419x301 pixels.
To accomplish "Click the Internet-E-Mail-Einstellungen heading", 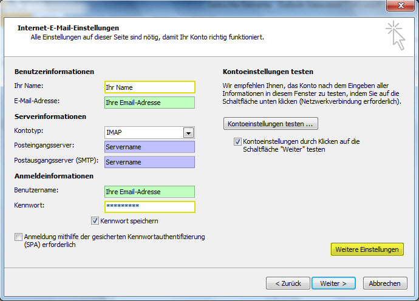I will point(68,28).
